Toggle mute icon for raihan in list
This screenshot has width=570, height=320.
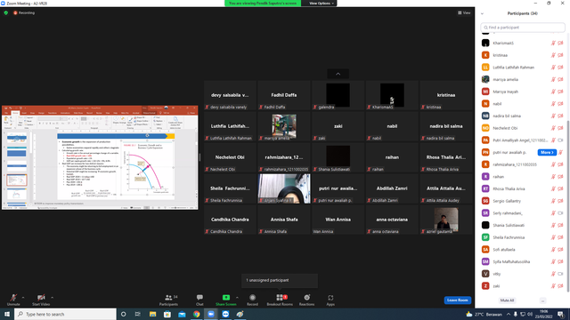point(553,177)
